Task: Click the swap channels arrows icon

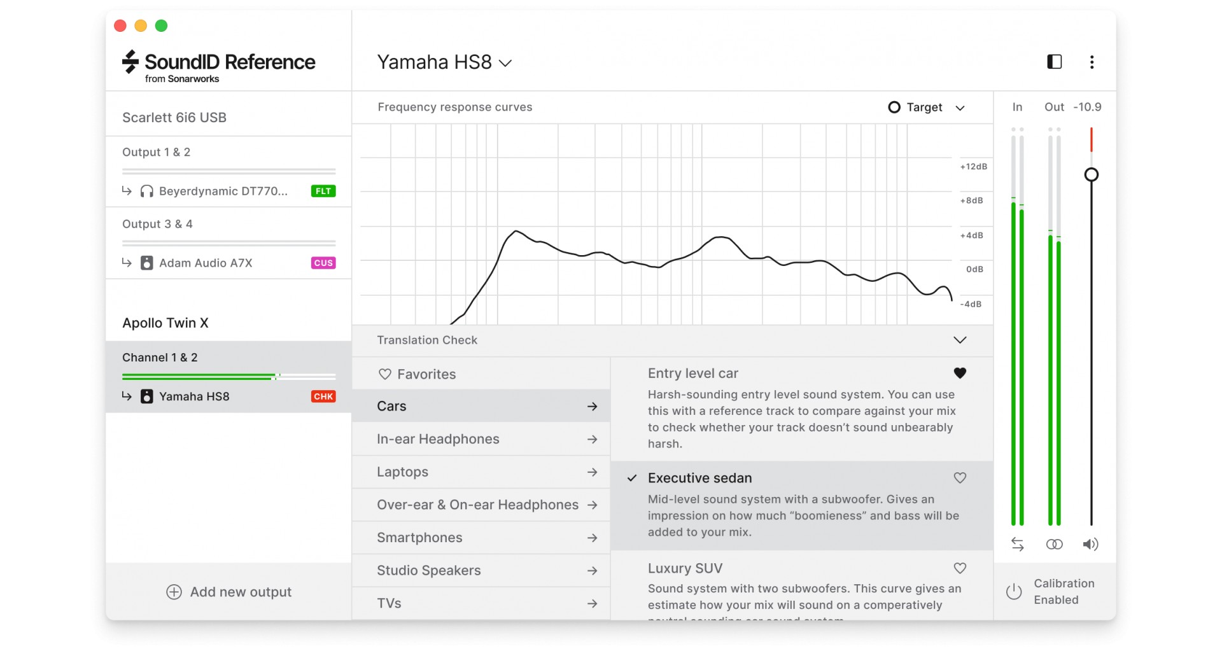Action: click(x=1017, y=544)
